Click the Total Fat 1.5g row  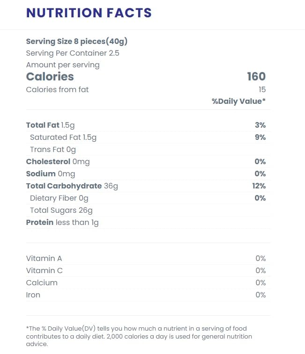(50, 125)
